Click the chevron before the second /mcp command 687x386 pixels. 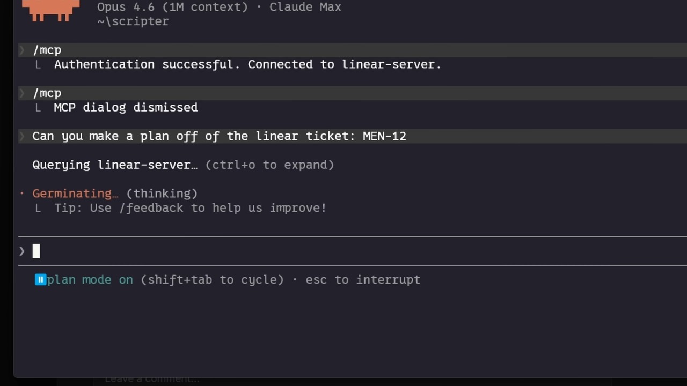pyautogui.click(x=22, y=93)
